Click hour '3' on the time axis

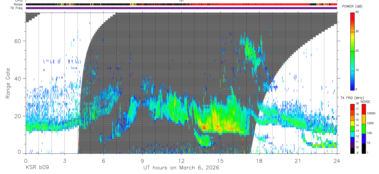point(65,160)
